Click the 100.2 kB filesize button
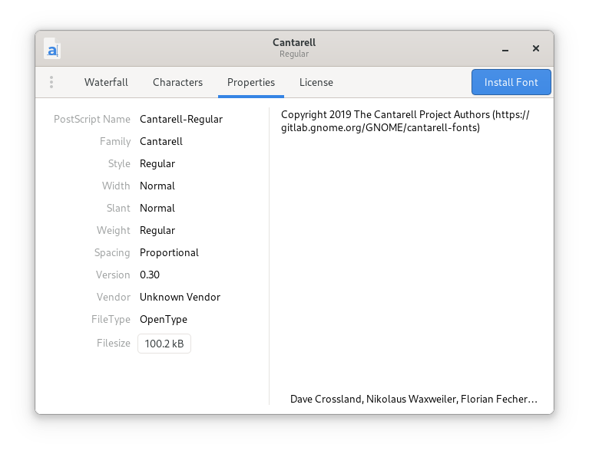Image resolution: width=589 pixels, height=454 pixels. [164, 344]
